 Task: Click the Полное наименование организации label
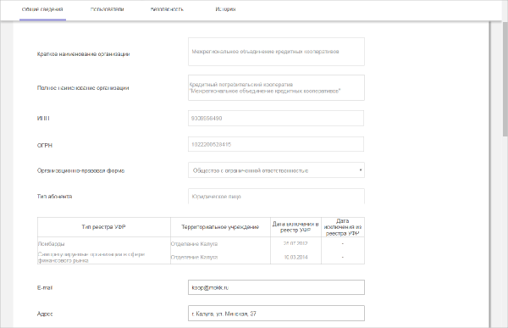pos(83,88)
